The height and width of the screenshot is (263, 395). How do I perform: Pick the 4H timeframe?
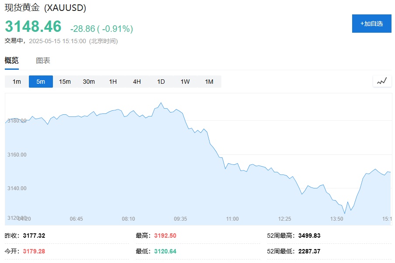(137, 82)
